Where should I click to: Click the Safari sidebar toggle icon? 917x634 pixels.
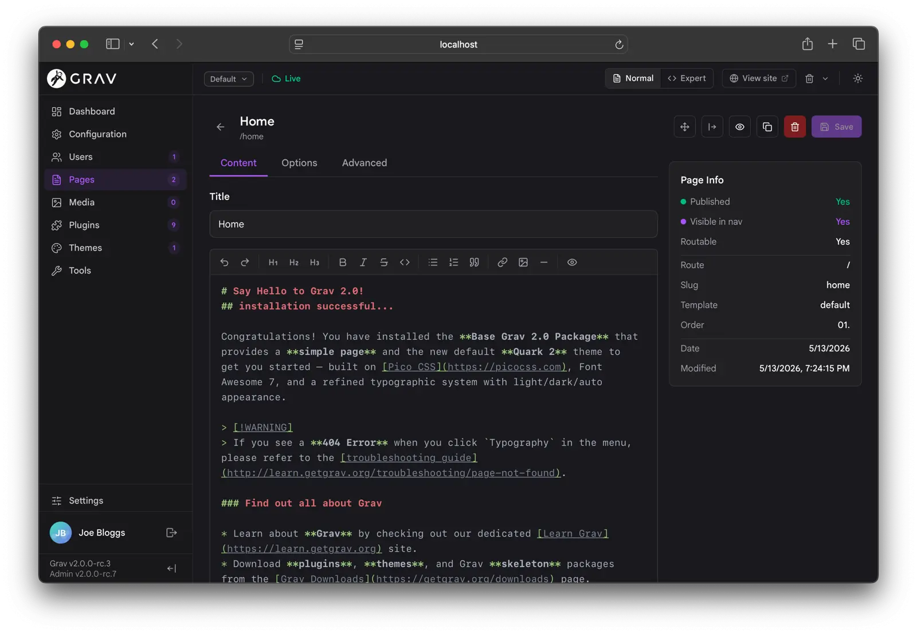(x=113, y=44)
